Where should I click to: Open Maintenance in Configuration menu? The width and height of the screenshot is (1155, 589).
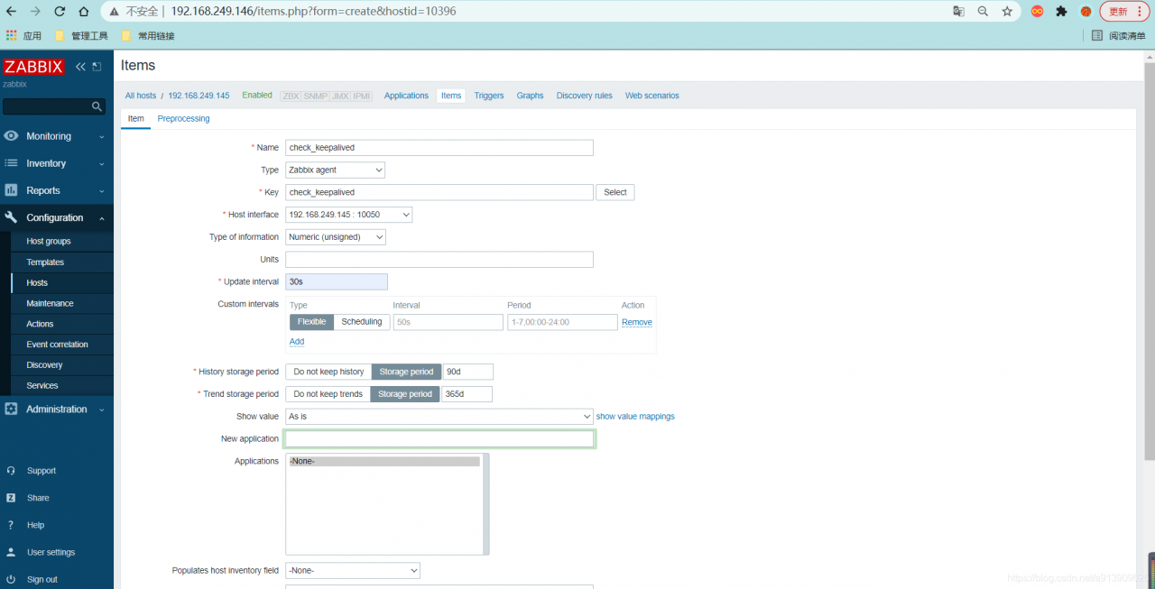click(x=50, y=304)
